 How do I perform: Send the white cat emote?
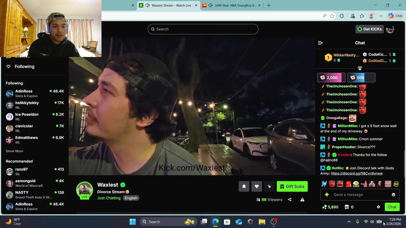pyautogui.click(x=372, y=184)
